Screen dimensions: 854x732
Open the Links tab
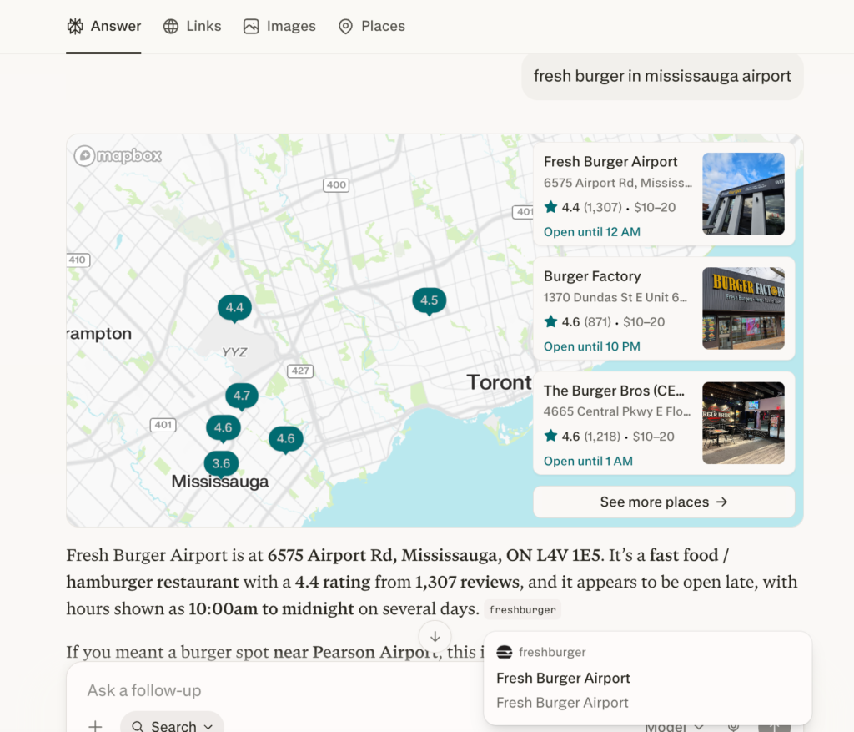tap(193, 26)
